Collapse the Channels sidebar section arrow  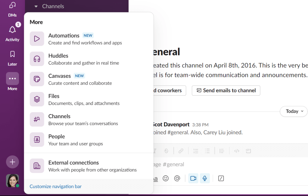[36, 6]
